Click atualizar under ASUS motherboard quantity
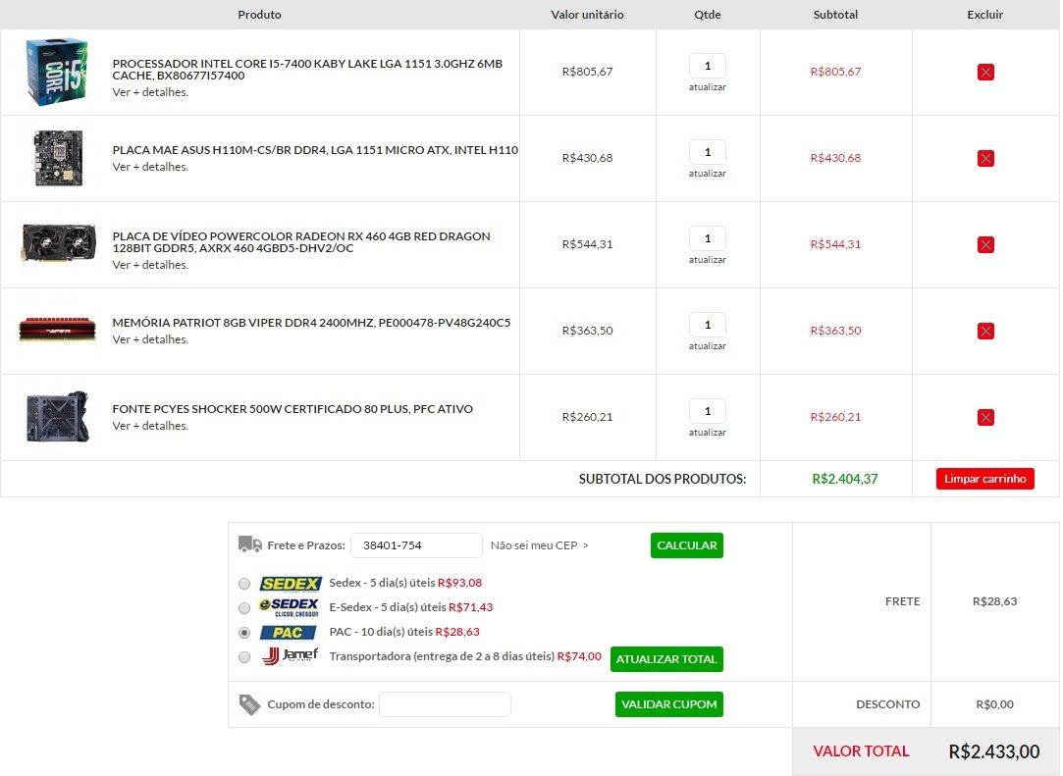1063x776 pixels. tap(707, 174)
